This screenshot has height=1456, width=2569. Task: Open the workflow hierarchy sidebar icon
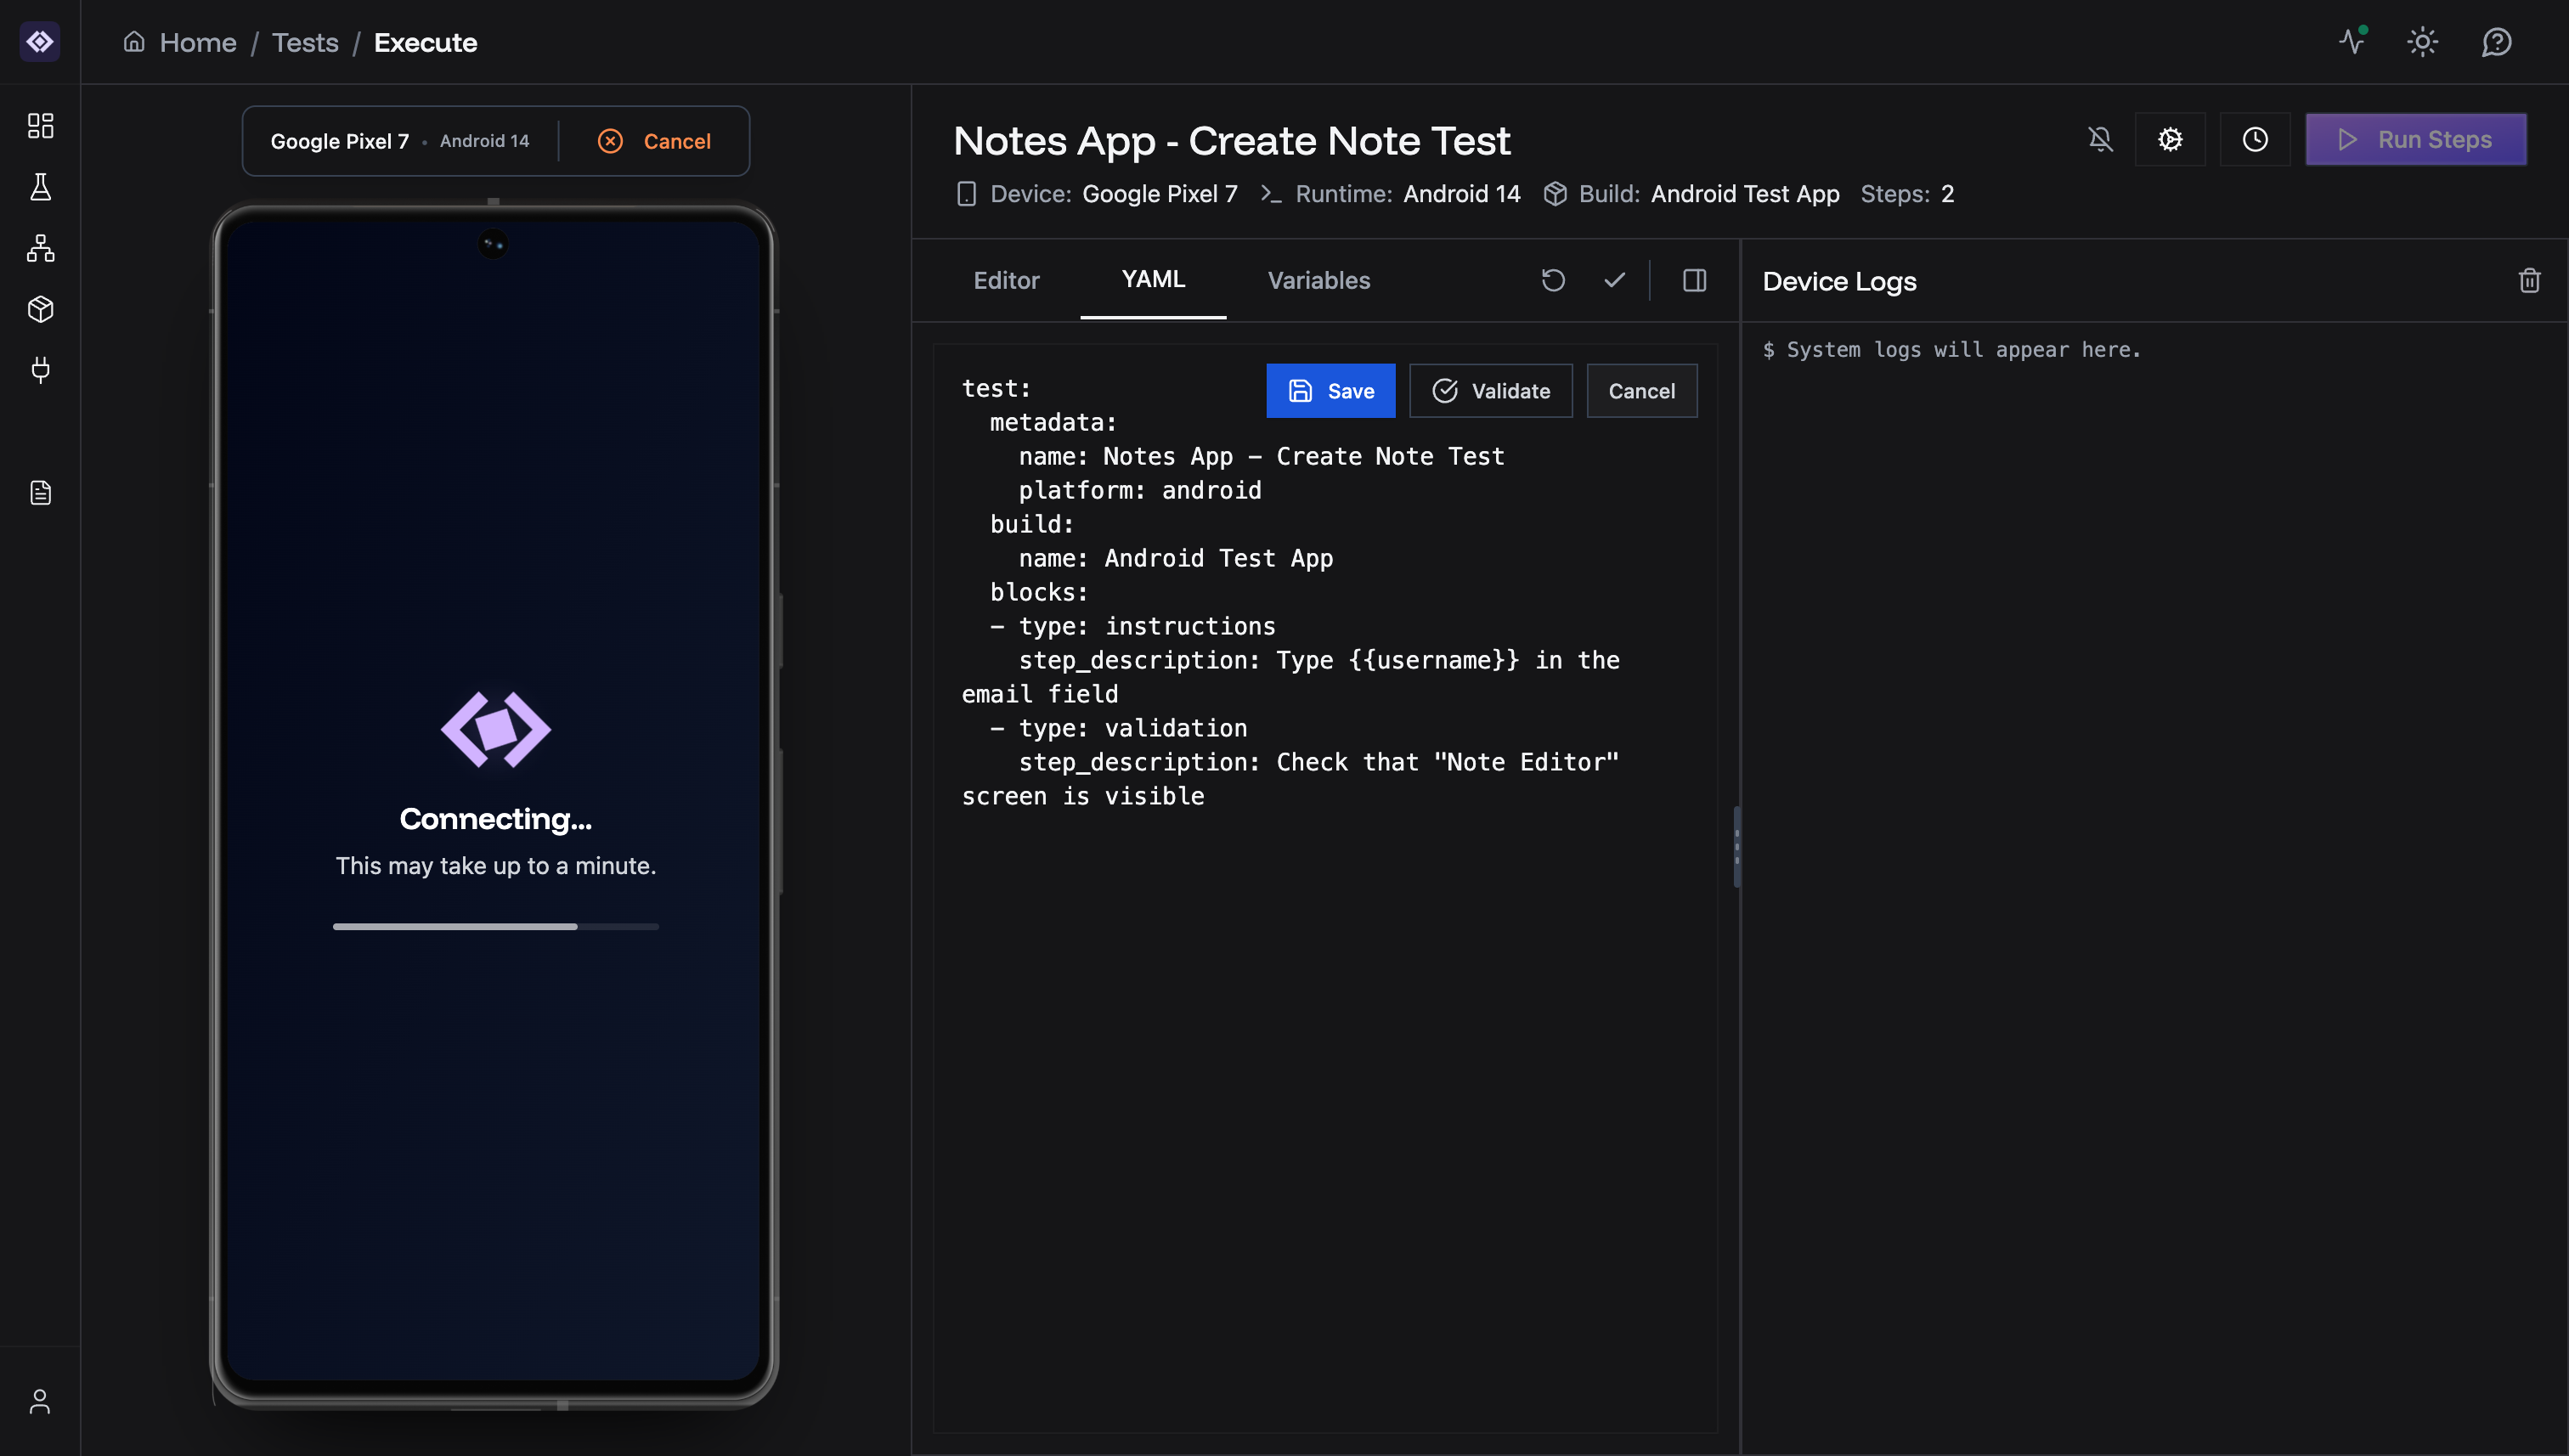[x=40, y=248]
